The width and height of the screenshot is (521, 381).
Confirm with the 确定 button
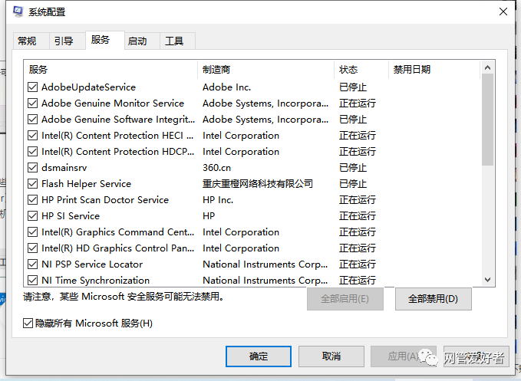[259, 356]
